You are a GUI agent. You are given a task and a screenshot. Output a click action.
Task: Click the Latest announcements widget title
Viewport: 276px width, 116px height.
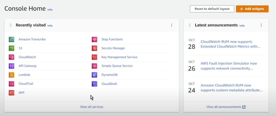pyautogui.click(x=216, y=25)
